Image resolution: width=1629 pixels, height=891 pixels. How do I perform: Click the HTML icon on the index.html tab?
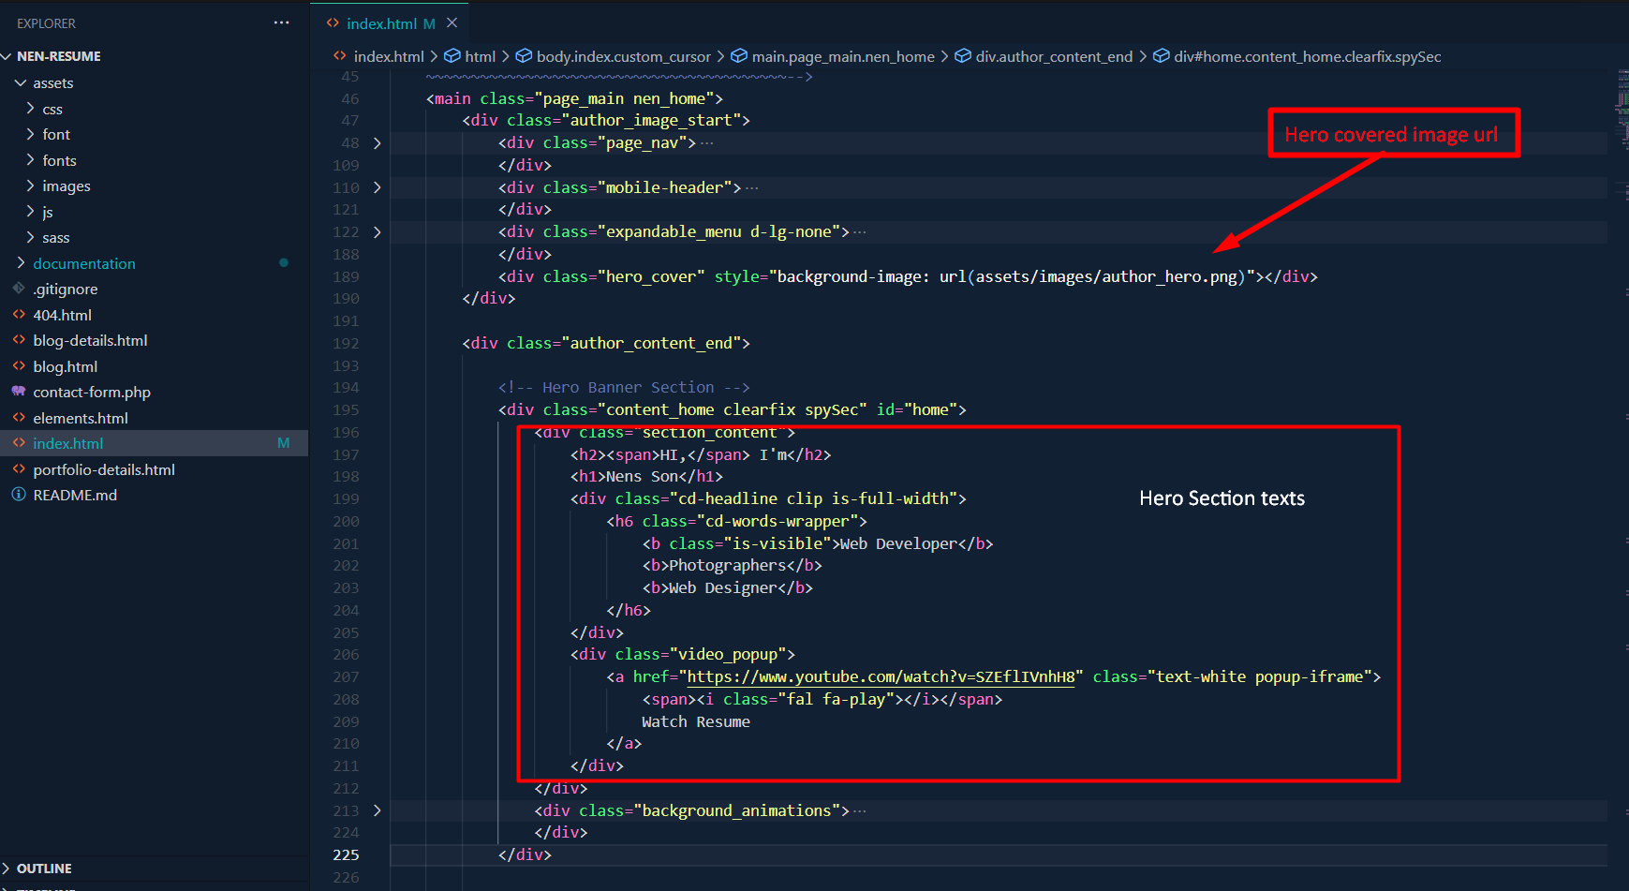coord(333,23)
